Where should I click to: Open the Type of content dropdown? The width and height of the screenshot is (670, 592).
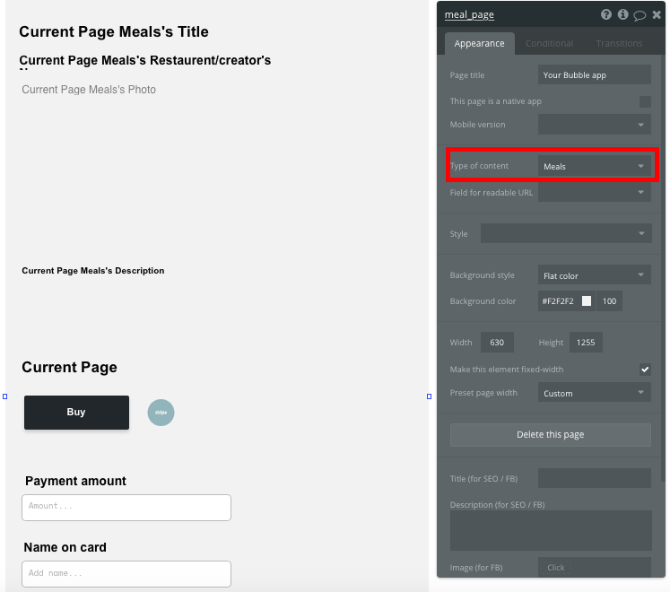[x=595, y=166]
